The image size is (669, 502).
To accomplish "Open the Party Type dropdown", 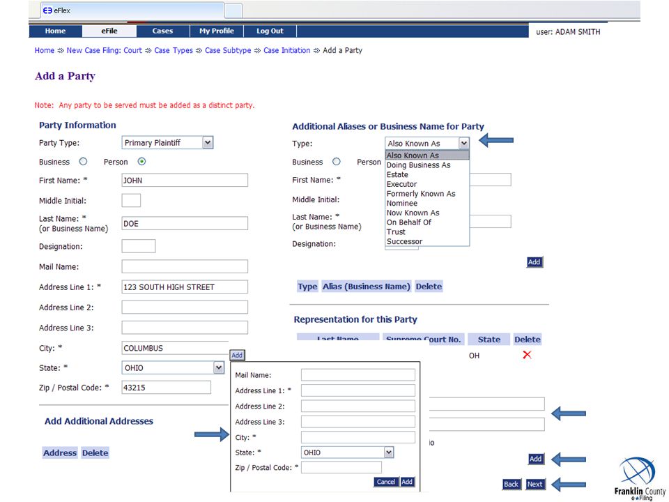I will [x=167, y=142].
